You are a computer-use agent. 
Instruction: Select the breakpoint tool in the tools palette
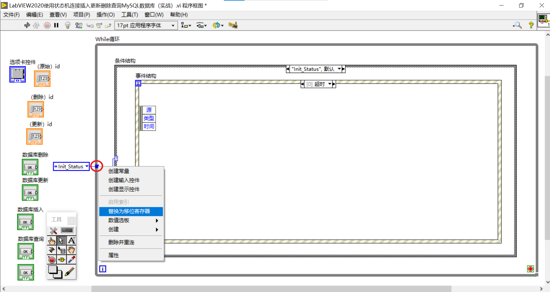(52, 260)
